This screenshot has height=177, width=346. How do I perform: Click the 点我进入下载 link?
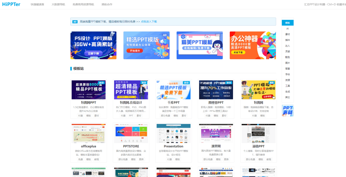(x=149, y=22)
